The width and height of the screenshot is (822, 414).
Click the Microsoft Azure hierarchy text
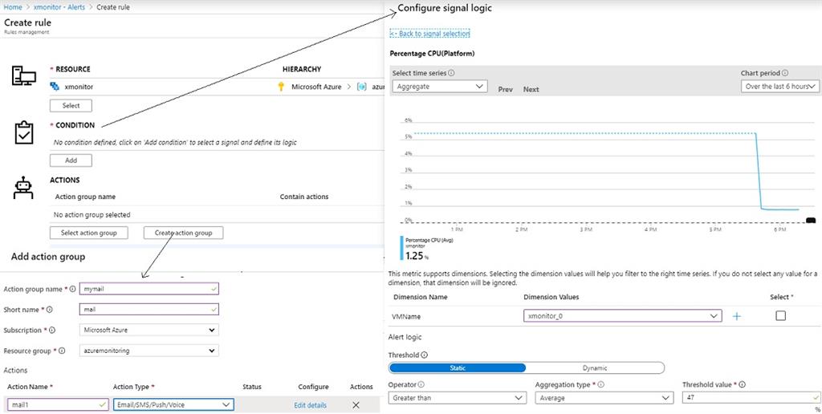point(316,87)
